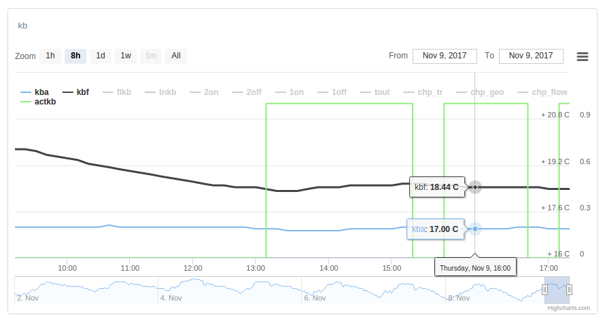Image resolution: width=605 pixels, height=327 pixels.
Task: Click the 'kba: 17.00 C' tooltip
Action: point(435,229)
